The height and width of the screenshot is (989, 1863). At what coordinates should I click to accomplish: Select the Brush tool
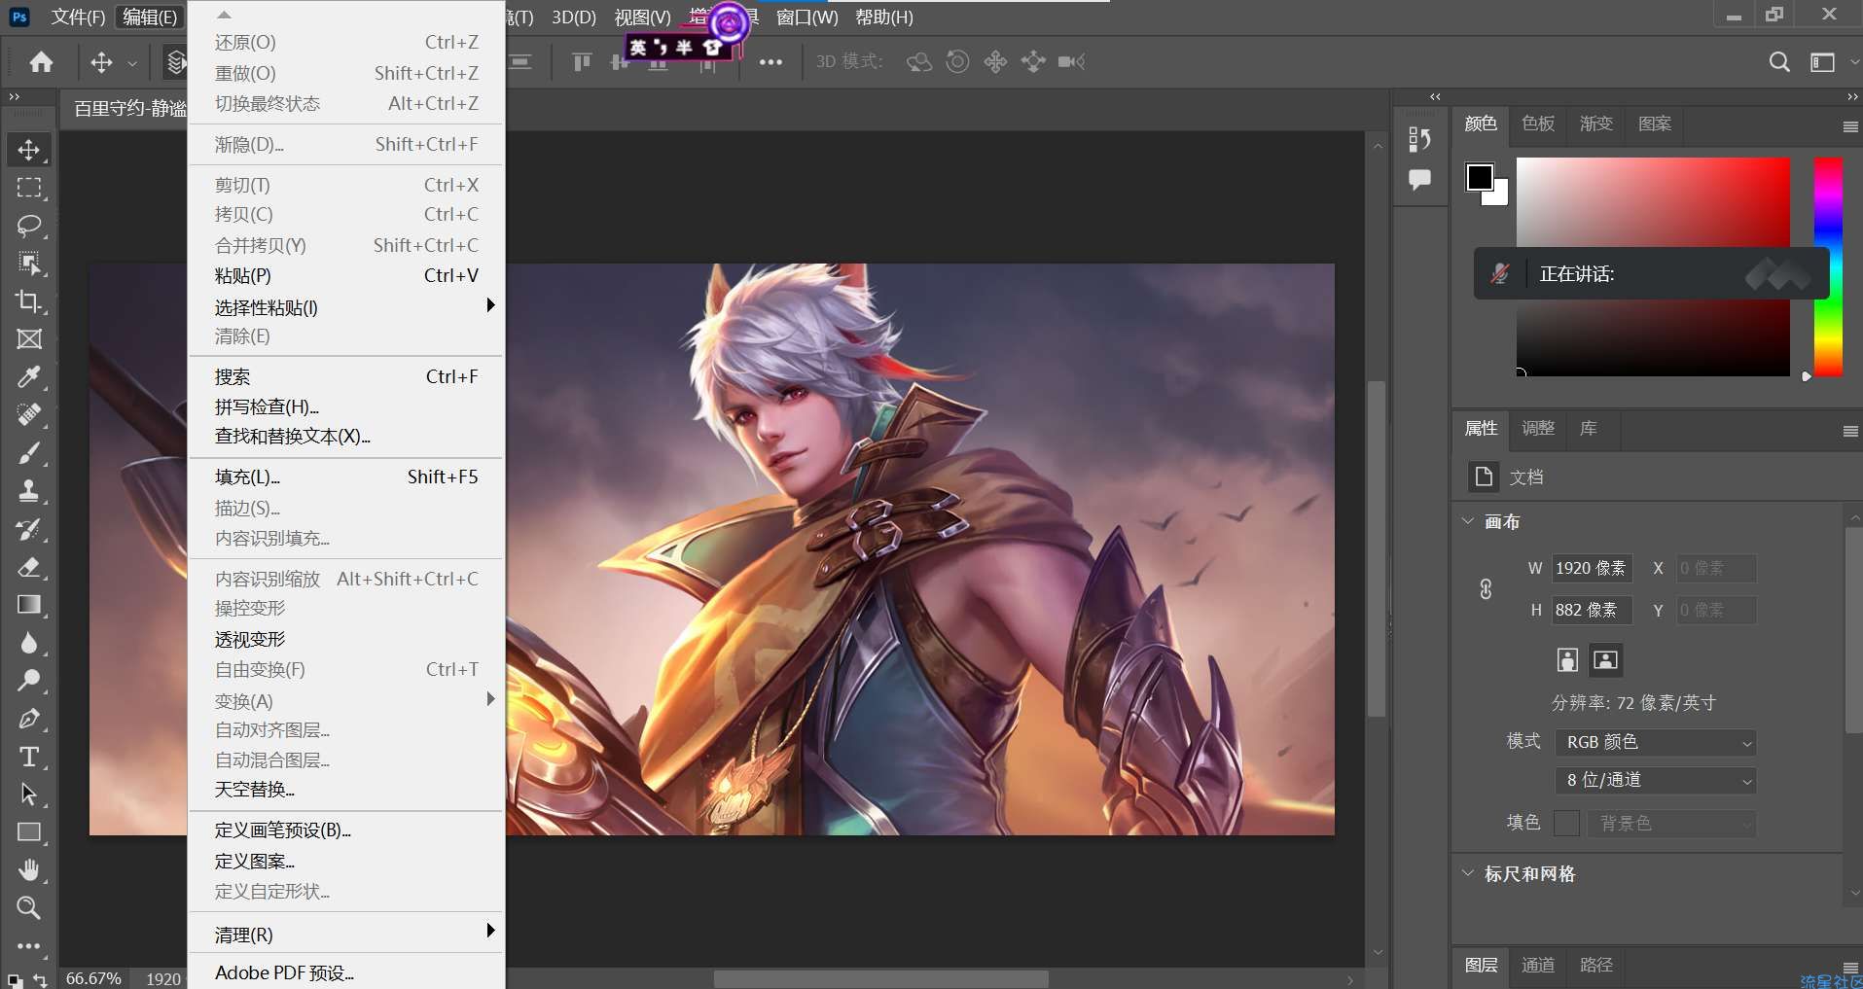pos(29,453)
